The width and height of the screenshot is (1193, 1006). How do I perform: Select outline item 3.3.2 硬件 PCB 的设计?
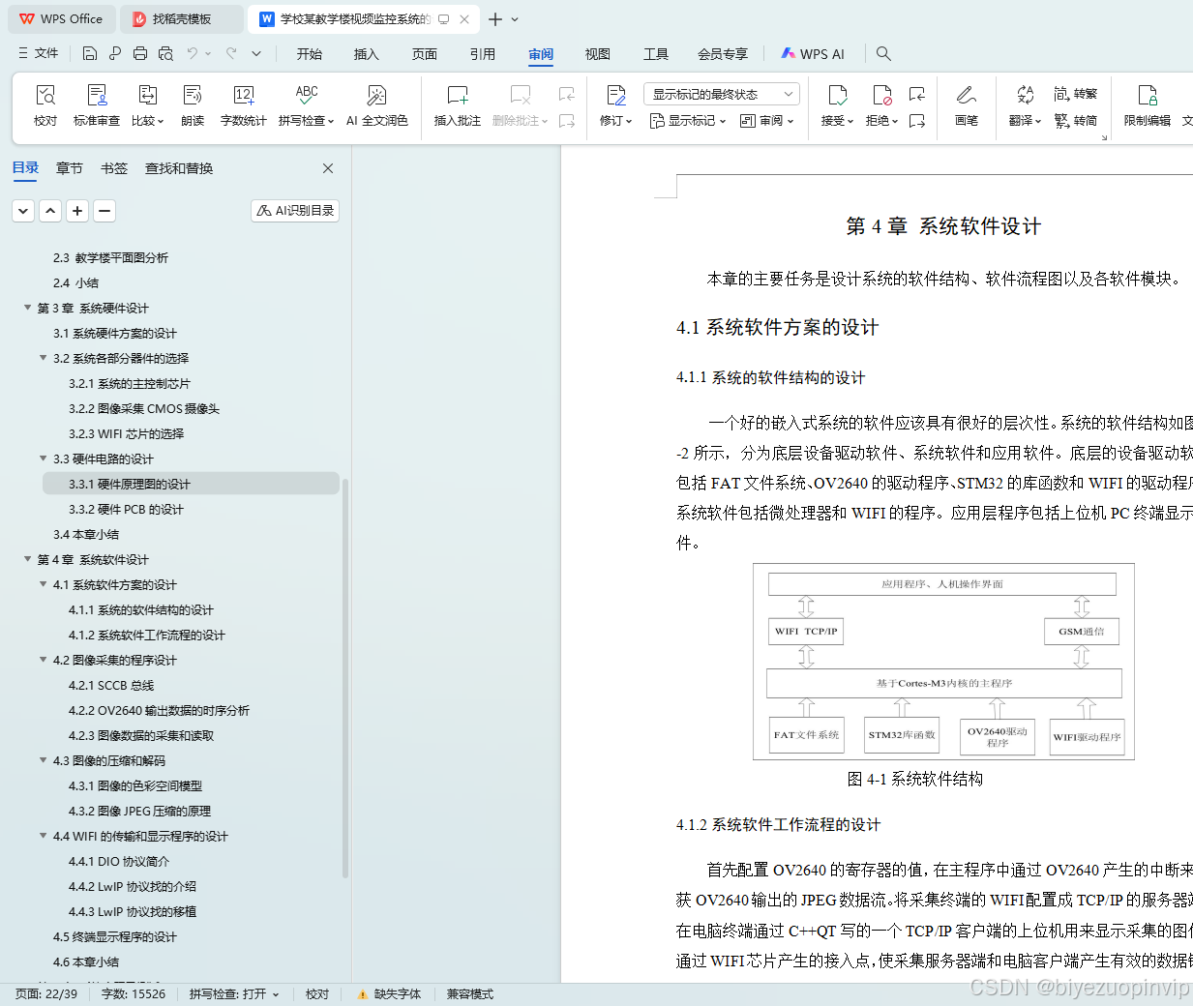[126, 509]
